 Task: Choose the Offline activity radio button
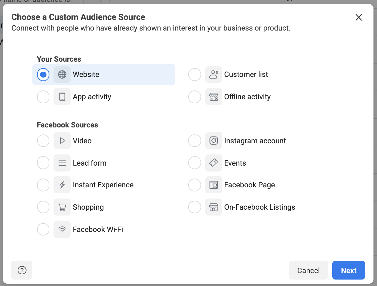coord(195,97)
